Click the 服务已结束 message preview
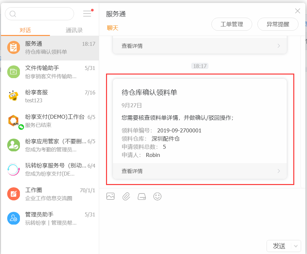 (38, 125)
